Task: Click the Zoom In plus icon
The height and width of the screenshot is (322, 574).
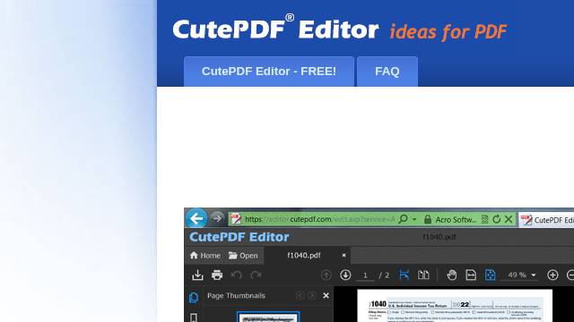Action: pyautogui.click(x=552, y=275)
